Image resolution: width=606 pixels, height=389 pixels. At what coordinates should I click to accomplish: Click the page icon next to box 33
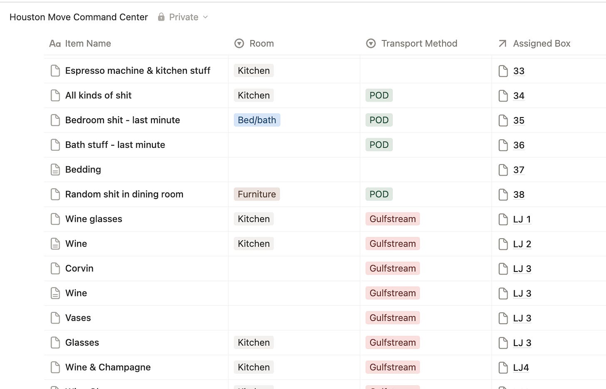point(503,71)
